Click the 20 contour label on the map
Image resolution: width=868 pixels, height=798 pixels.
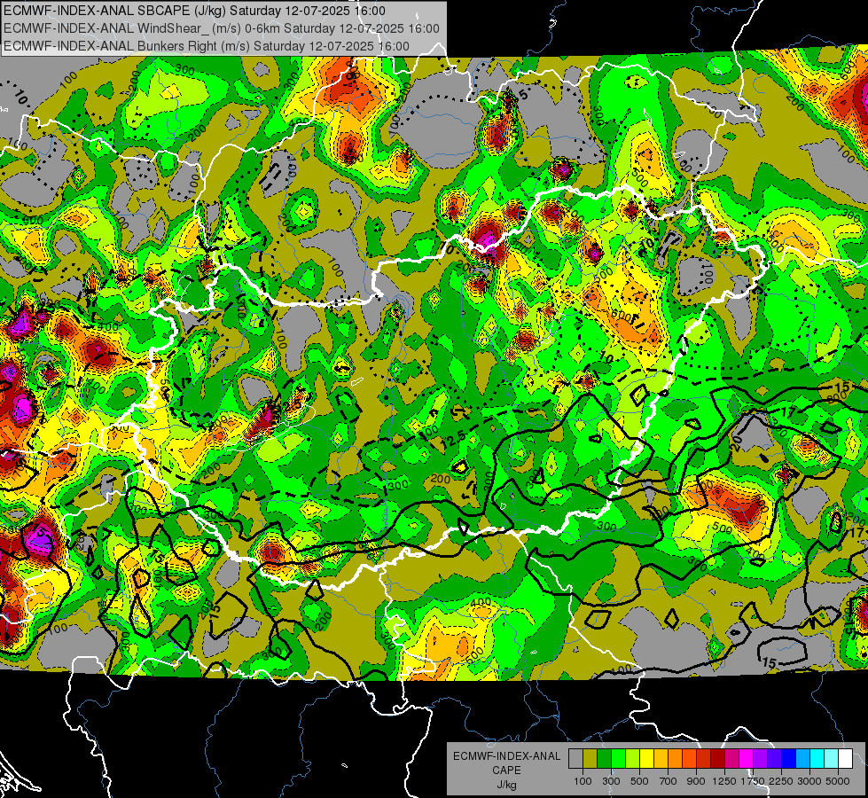pos(736,443)
